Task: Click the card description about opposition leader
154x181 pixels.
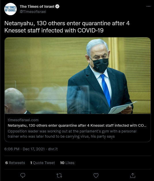Action: point(72,134)
